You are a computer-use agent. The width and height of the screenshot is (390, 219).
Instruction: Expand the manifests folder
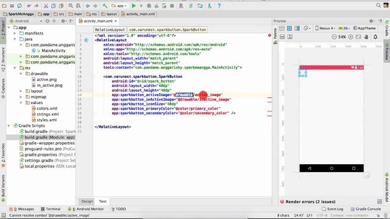(15, 33)
